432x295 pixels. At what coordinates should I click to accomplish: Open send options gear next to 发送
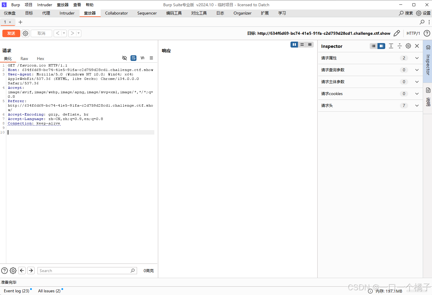tap(26, 33)
